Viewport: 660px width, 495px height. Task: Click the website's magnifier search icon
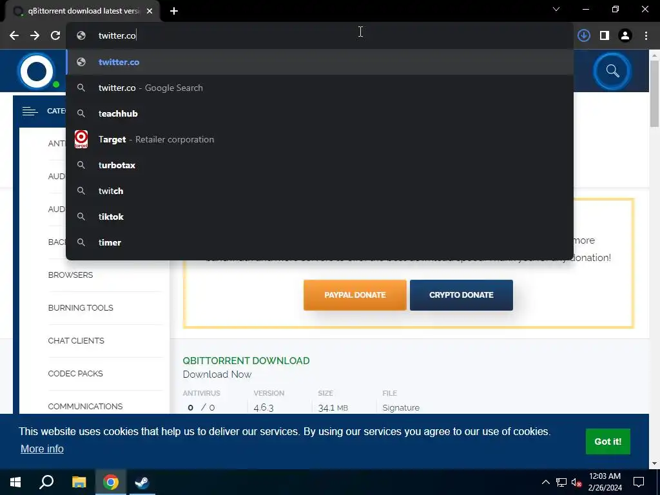click(x=612, y=71)
